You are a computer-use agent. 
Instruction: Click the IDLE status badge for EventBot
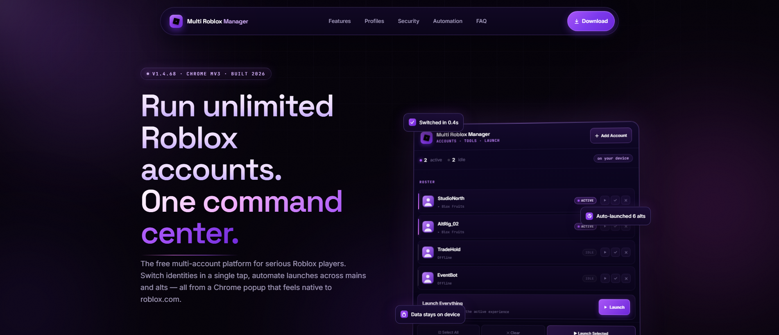589,278
